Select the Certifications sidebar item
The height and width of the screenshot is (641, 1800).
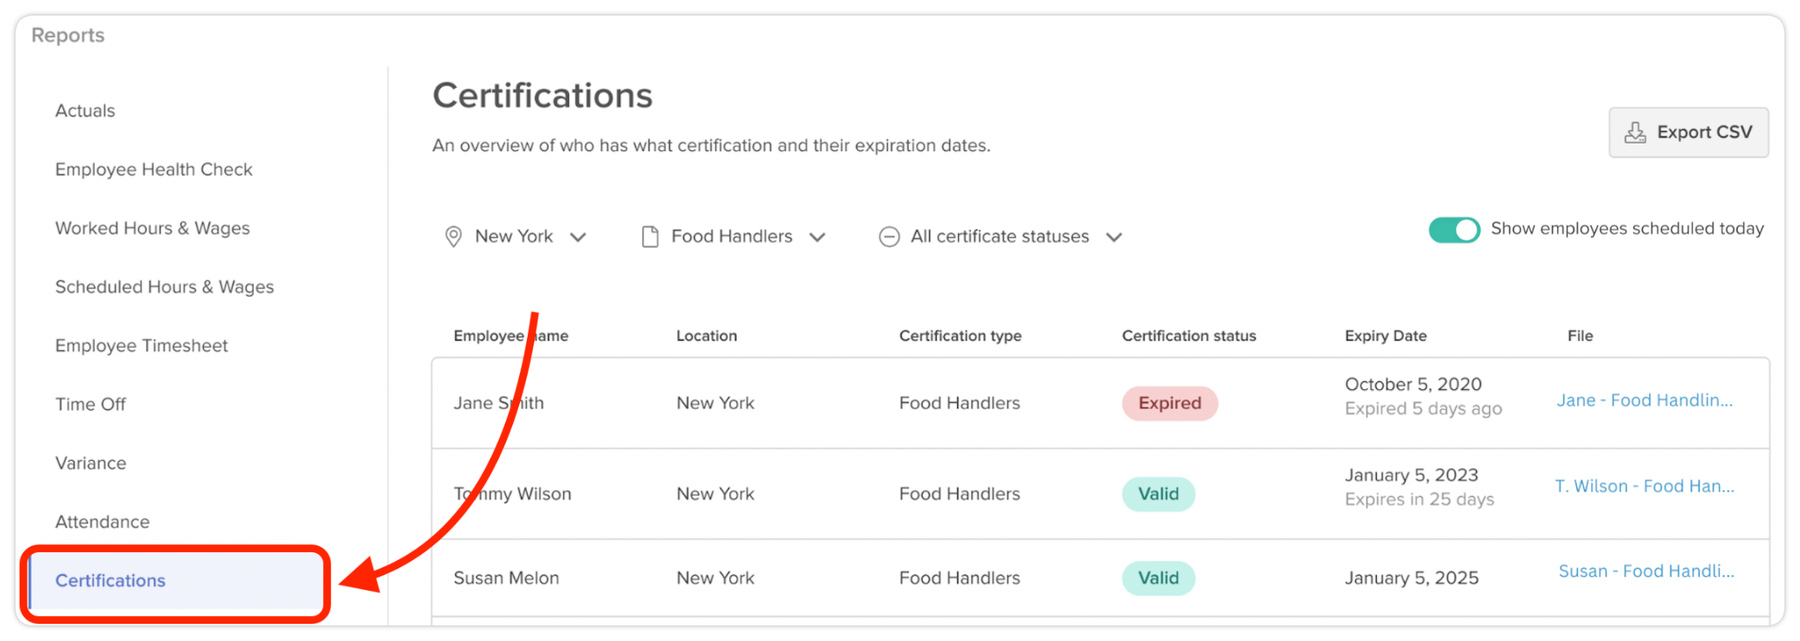(x=111, y=581)
